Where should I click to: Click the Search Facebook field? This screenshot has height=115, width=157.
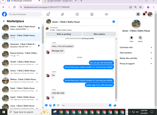click(x=25, y=14)
